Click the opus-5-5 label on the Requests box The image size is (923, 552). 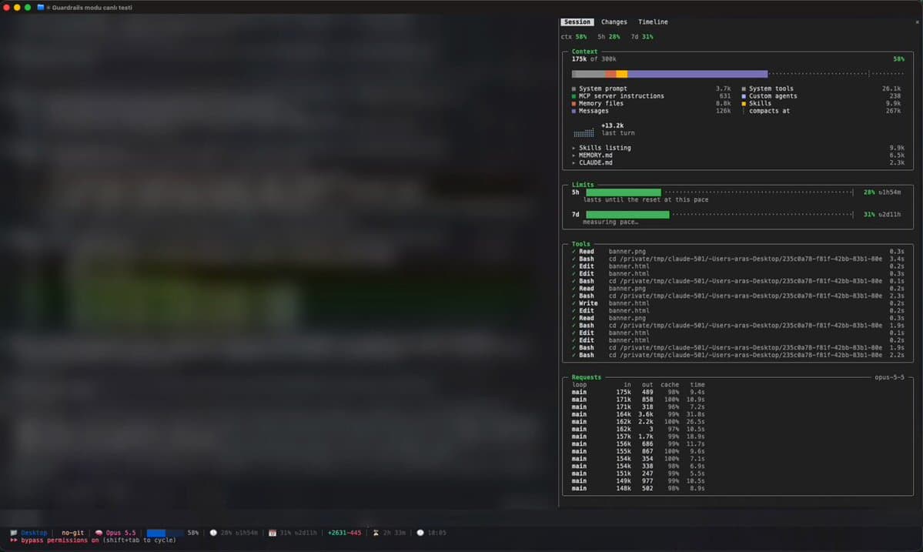[x=889, y=377]
